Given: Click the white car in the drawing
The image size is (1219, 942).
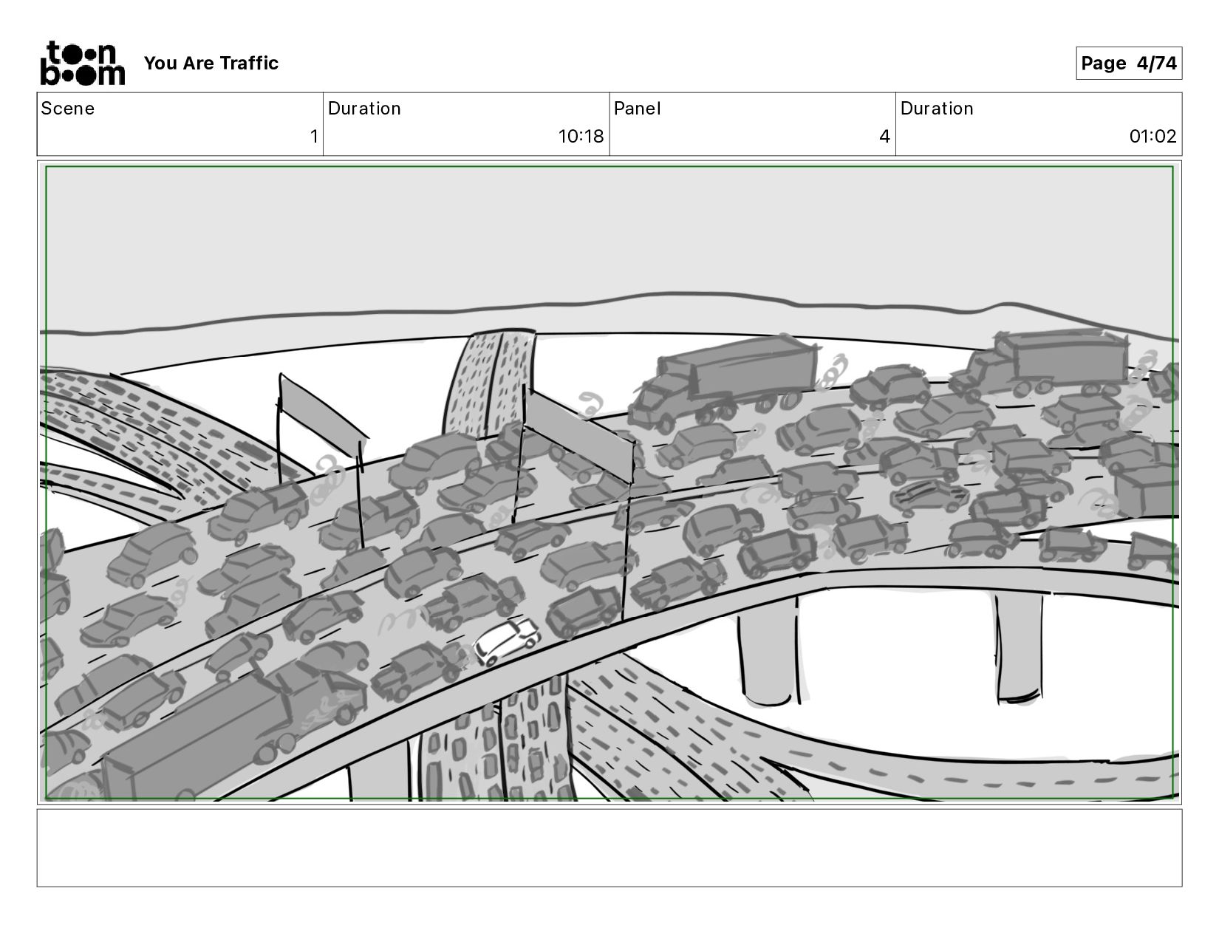Looking at the screenshot, I should pos(506,641).
